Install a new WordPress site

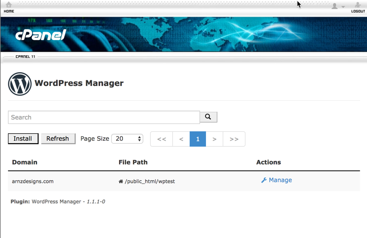click(23, 139)
